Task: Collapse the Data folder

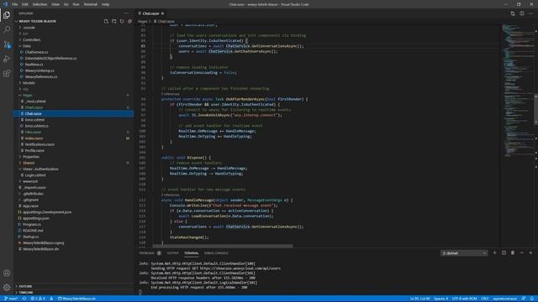Action: pos(27,46)
